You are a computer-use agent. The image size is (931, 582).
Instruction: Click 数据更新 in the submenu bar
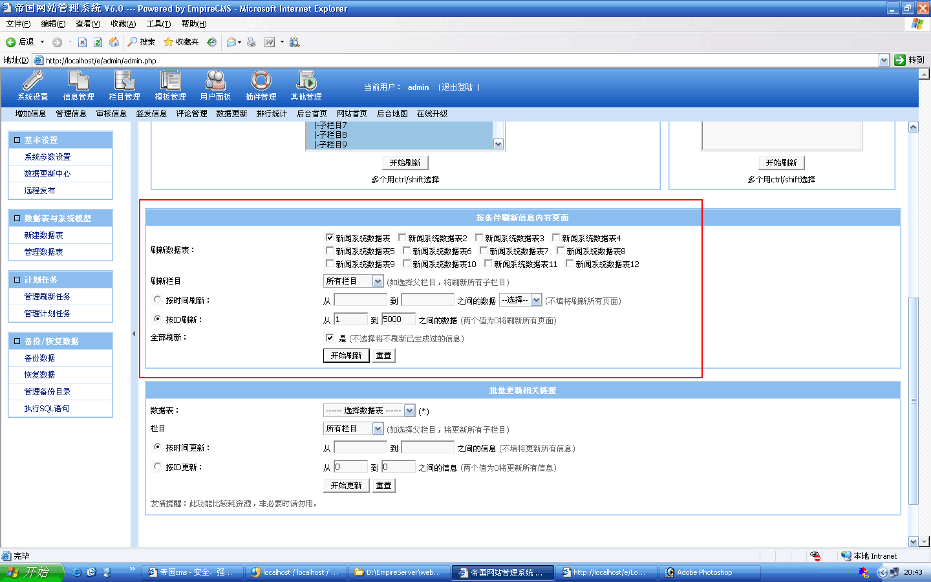[x=231, y=114]
